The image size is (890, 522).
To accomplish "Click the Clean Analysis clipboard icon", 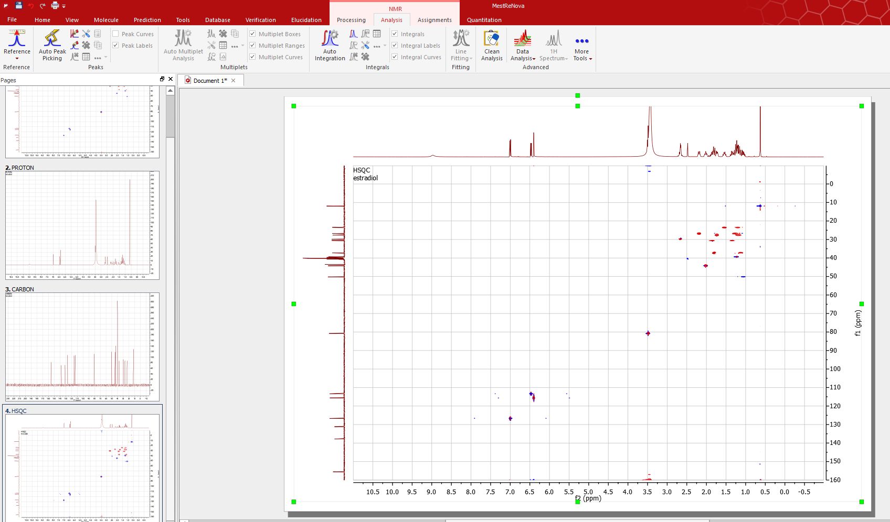I will pos(492,38).
